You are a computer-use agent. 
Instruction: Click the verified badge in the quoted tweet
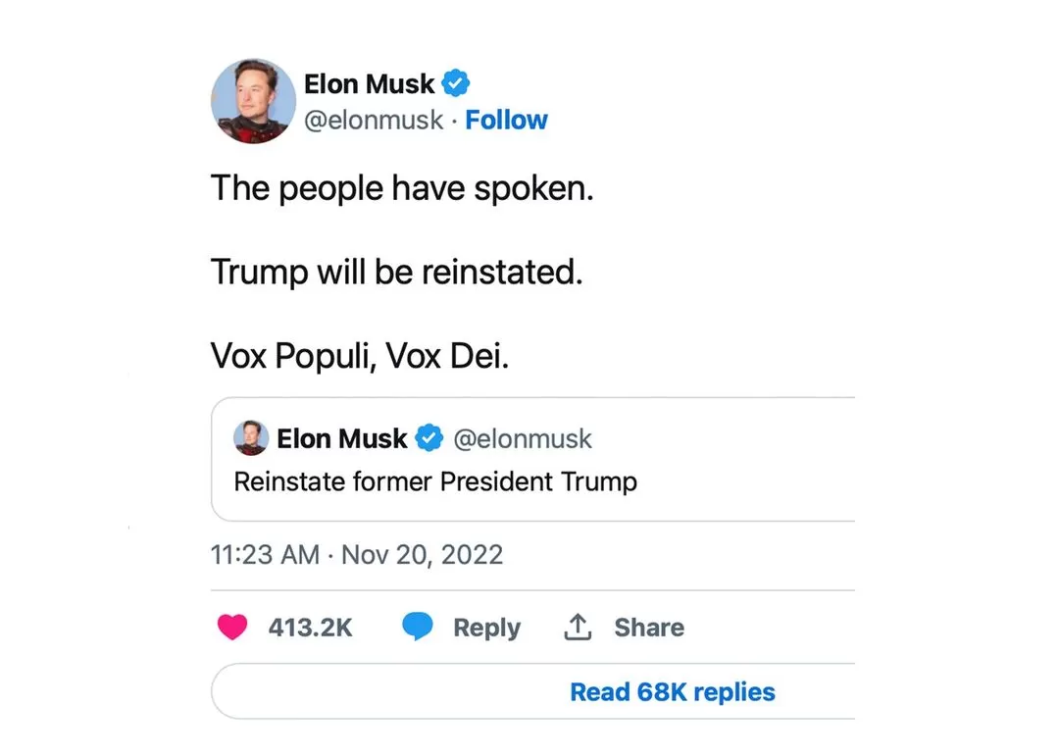tap(429, 438)
